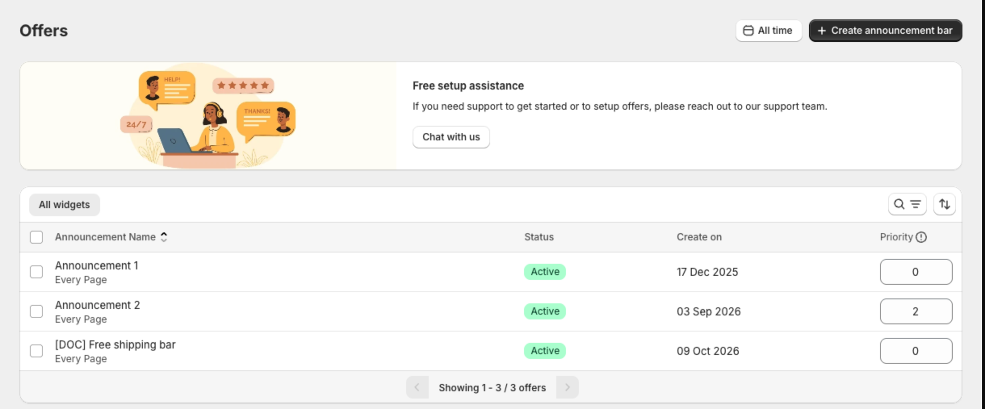Open the search and filter icon button

pos(907,204)
